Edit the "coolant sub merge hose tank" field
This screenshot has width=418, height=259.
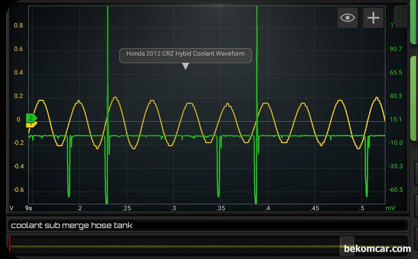point(208,225)
